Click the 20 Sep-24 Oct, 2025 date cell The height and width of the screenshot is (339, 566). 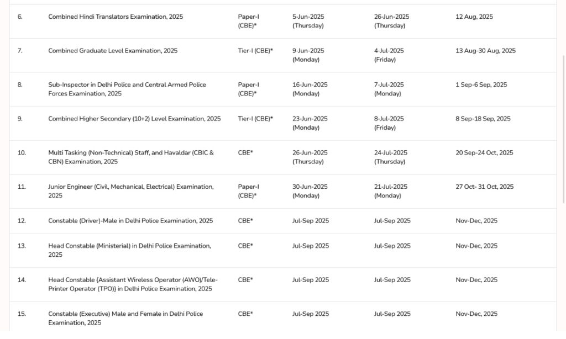click(484, 153)
